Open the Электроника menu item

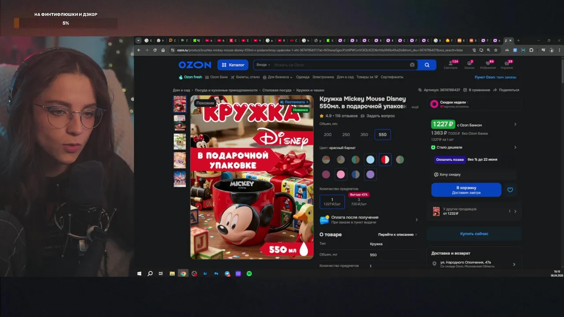pyautogui.click(x=323, y=77)
